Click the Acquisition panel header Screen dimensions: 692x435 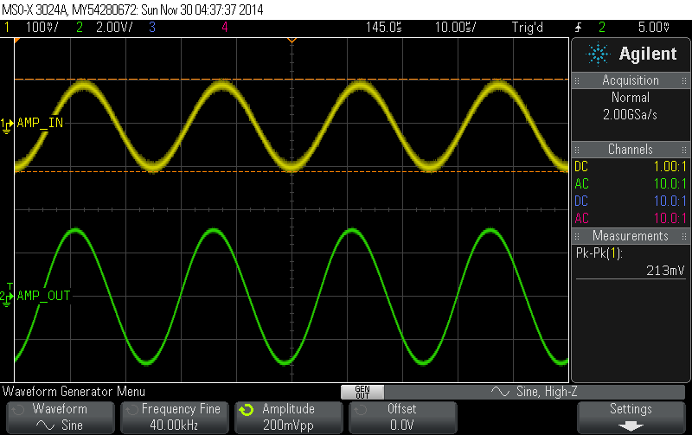631,80
